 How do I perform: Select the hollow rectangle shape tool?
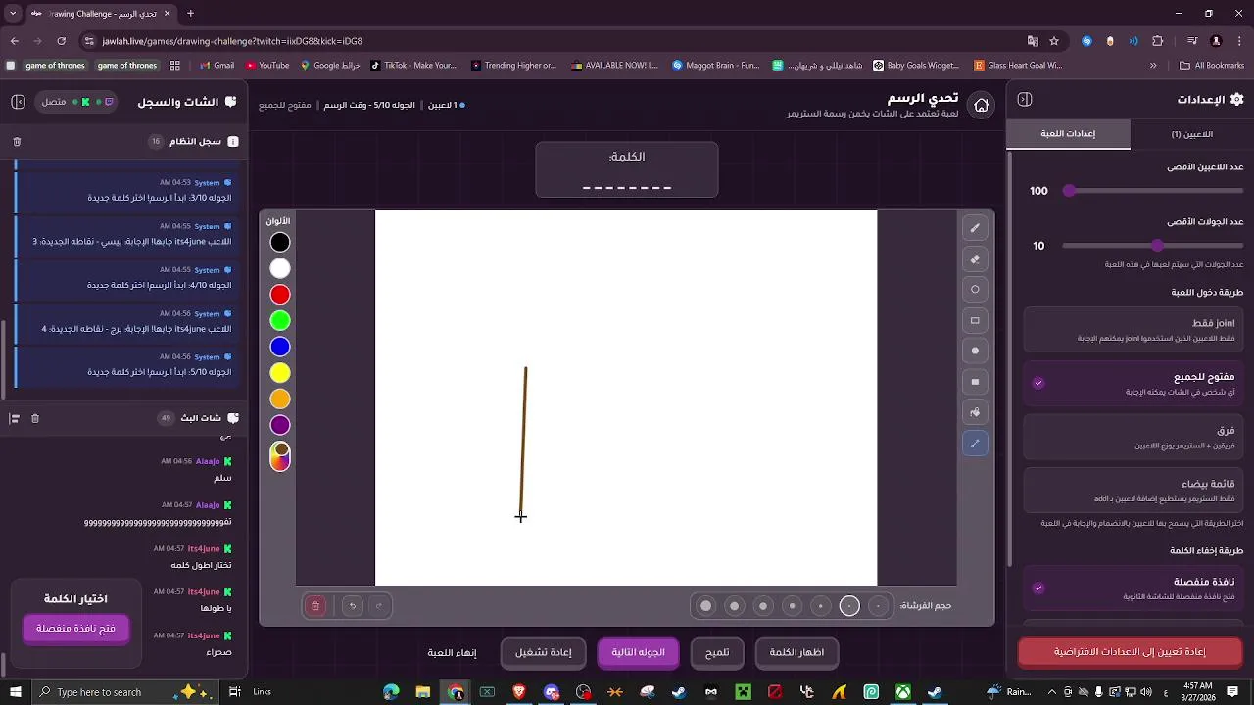click(975, 320)
